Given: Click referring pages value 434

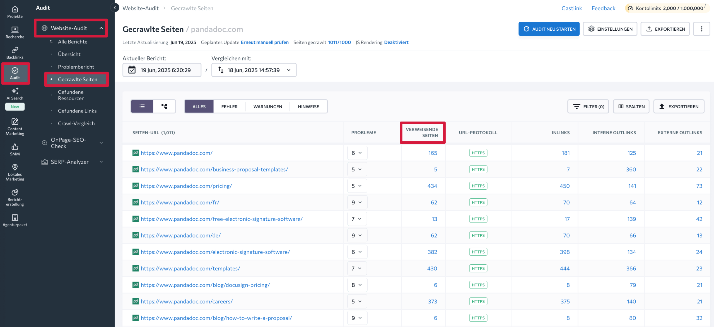Looking at the screenshot, I should pyautogui.click(x=432, y=186).
